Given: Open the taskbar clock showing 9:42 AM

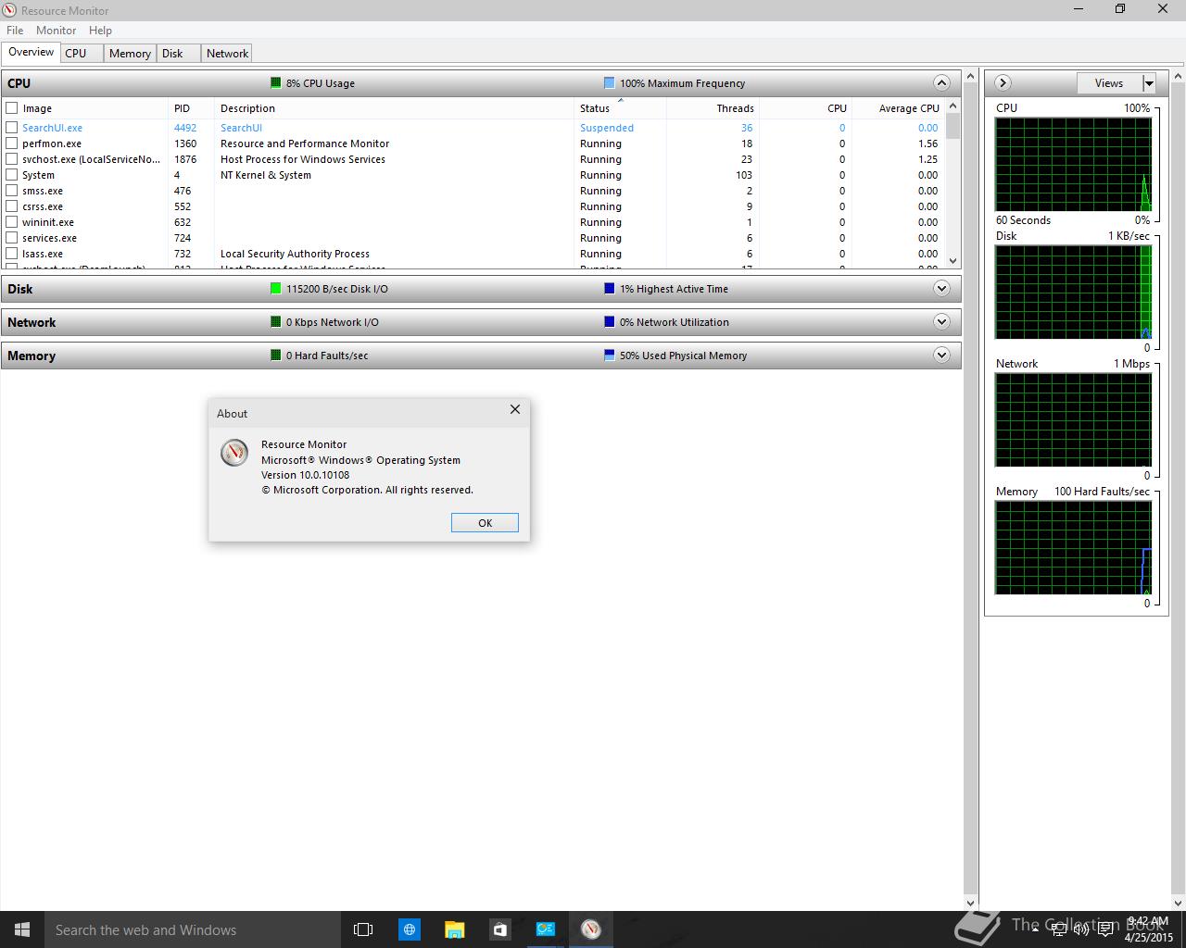Looking at the screenshot, I should (x=1149, y=929).
